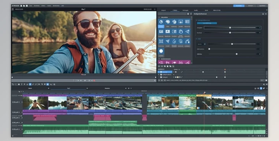Open the Datei menu in the menu bar
This screenshot has height=141, width=279.
coord(31,6)
